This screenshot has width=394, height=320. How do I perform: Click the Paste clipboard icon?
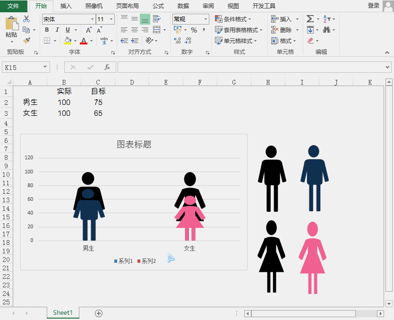11,23
